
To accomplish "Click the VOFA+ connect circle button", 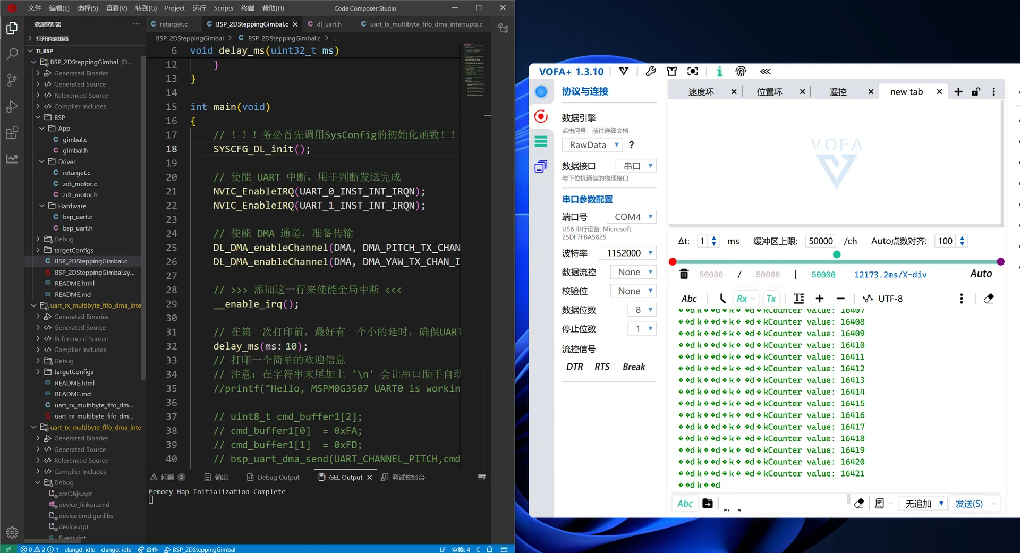I will tap(541, 92).
